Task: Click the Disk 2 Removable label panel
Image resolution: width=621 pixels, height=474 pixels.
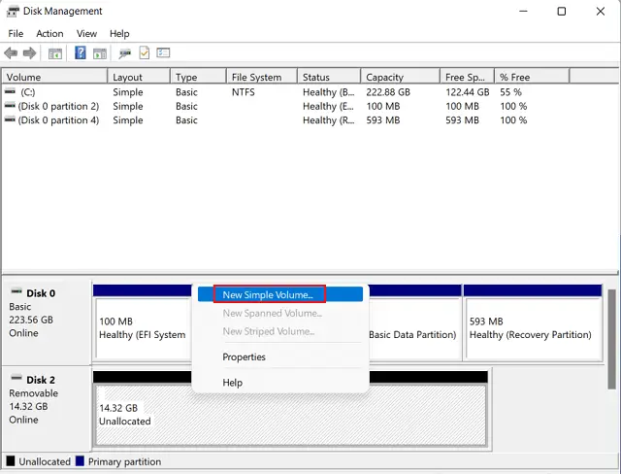Action: tap(47, 409)
